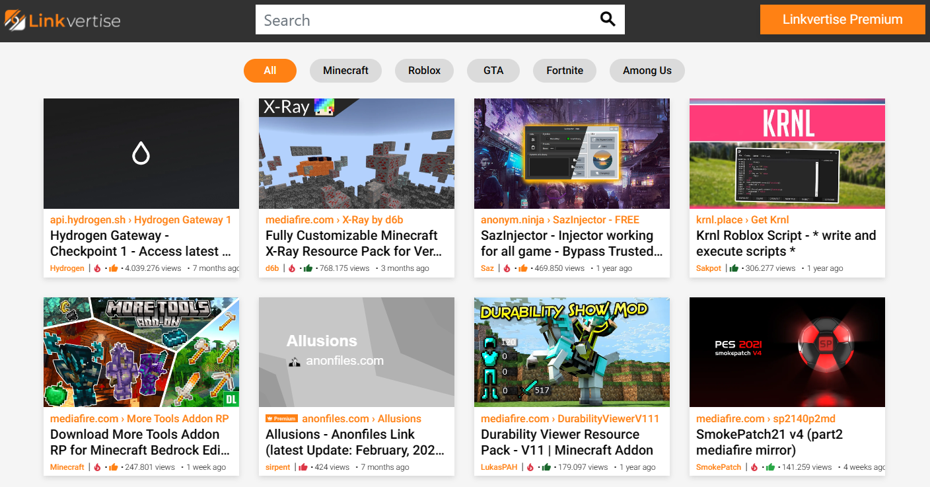Open the Hydrogen Gateway droplet thumbnail
Image resolution: width=930 pixels, height=487 pixels.
point(141,154)
